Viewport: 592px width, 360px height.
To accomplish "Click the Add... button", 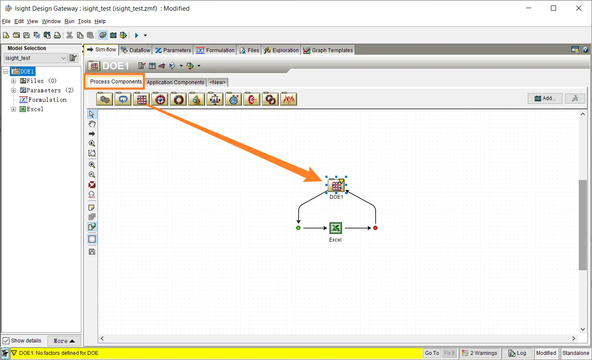I will point(544,98).
